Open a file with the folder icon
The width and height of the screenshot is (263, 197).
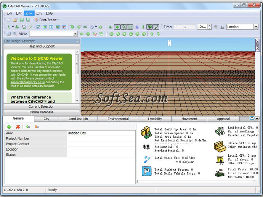[x=15, y=20]
